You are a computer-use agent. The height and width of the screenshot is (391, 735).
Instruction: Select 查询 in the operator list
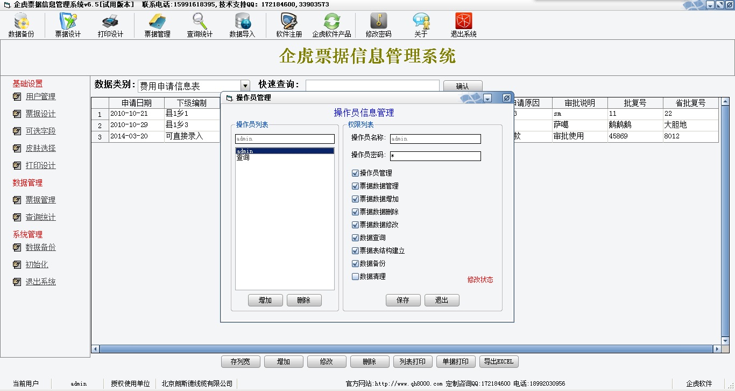pos(243,158)
